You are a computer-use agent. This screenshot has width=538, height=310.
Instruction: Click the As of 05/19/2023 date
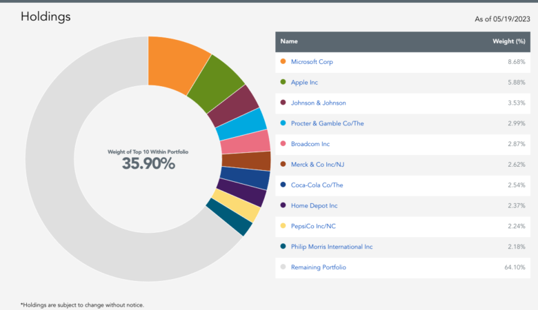coord(502,19)
